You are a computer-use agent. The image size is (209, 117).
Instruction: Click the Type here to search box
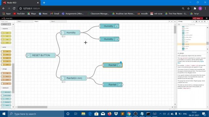(36, 114)
